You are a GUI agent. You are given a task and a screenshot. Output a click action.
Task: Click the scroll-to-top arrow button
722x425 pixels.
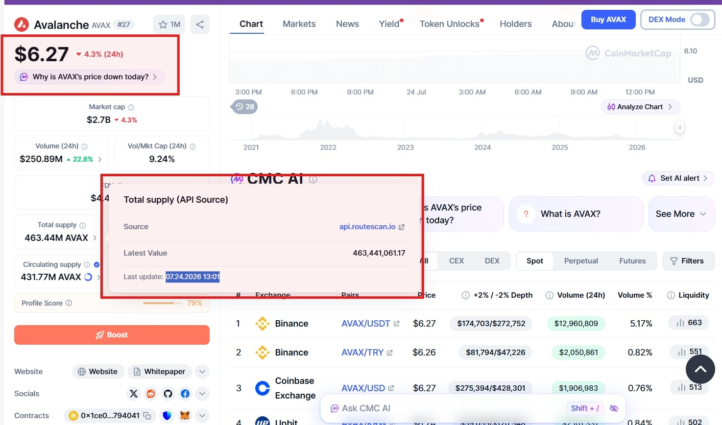[x=700, y=369]
